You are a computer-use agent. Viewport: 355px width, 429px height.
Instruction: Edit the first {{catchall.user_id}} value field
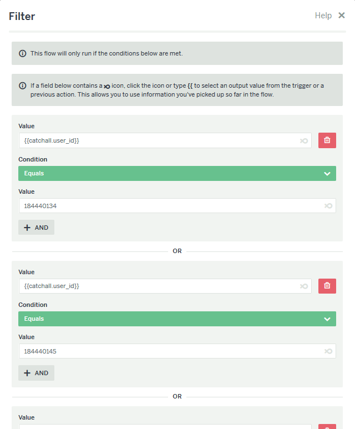coord(165,140)
